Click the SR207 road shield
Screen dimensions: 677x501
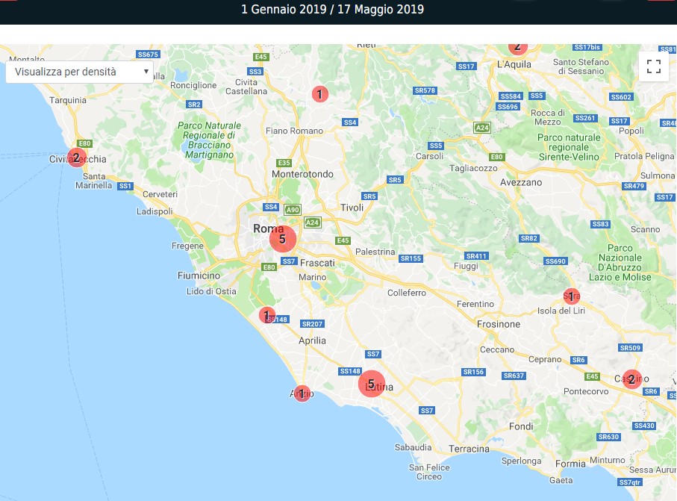(x=312, y=323)
